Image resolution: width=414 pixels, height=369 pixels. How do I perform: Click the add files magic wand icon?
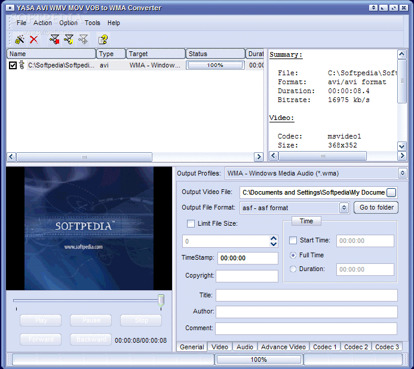(x=20, y=40)
